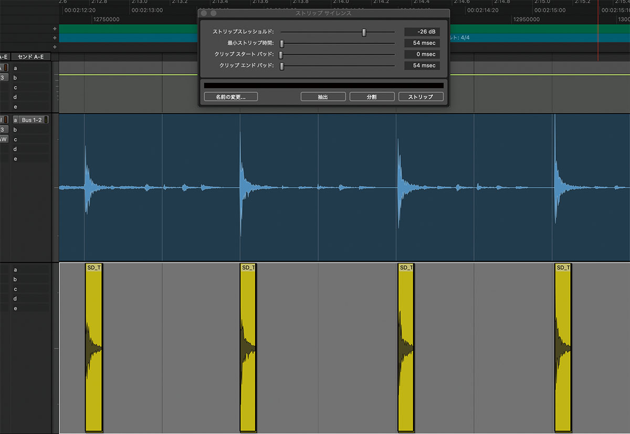The image size is (630, 434).
Task: Click the -26 dB threshold value field
Action: [x=422, y=32]
